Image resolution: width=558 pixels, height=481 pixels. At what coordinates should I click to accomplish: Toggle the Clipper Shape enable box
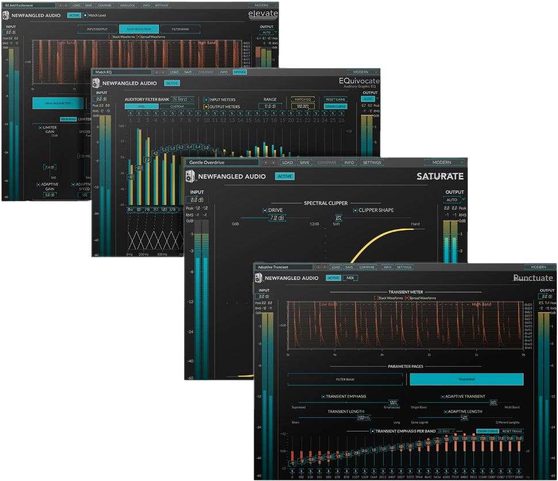point(355,210)
